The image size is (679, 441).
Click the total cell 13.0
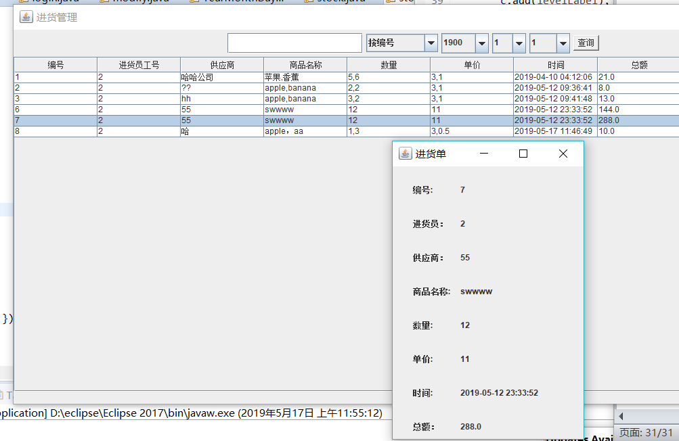[x=638, y=99]
